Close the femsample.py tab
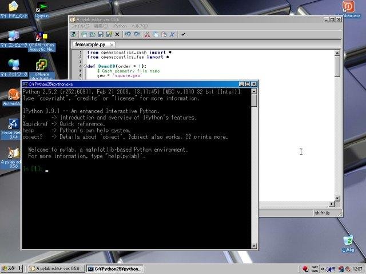 click(x=112, y=45)
